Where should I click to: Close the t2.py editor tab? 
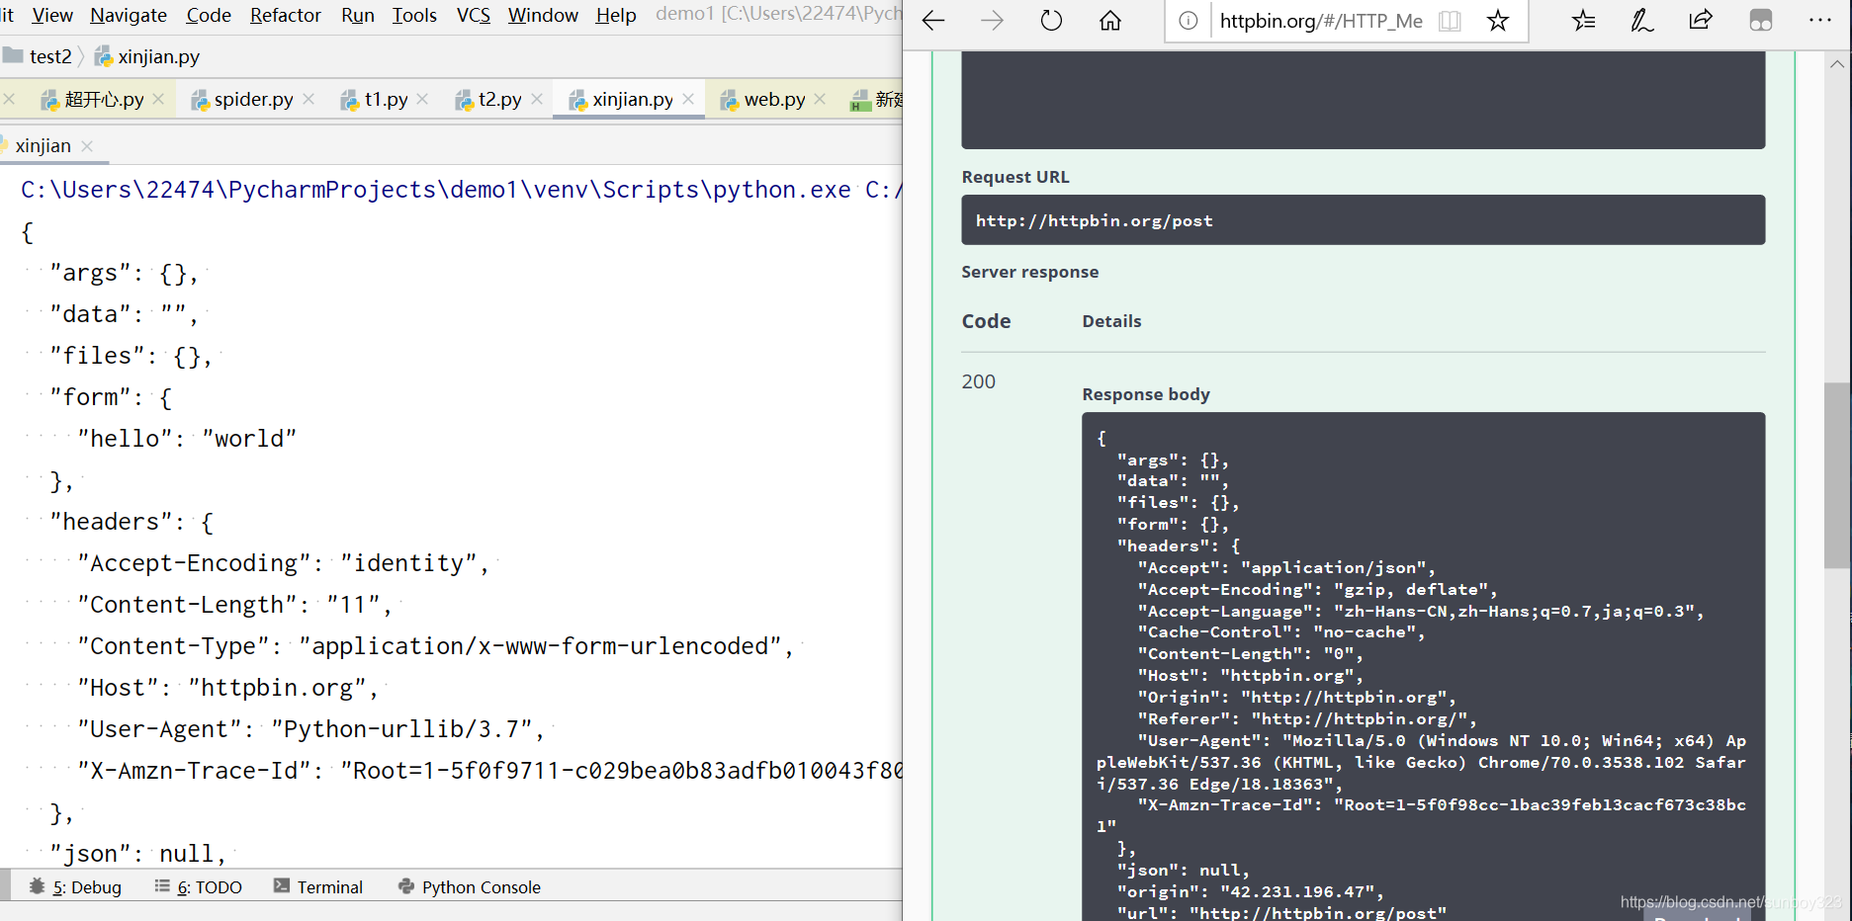point(537,99)
